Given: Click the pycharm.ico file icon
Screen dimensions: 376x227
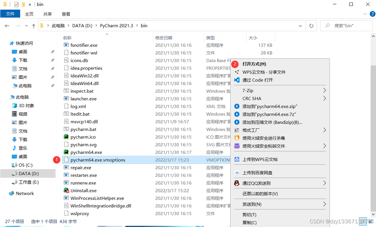Looking at the screenshot, I should pyautogui.click(x=66, y=137).
